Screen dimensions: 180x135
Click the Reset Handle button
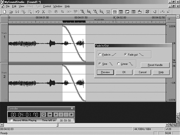point(155,65)
